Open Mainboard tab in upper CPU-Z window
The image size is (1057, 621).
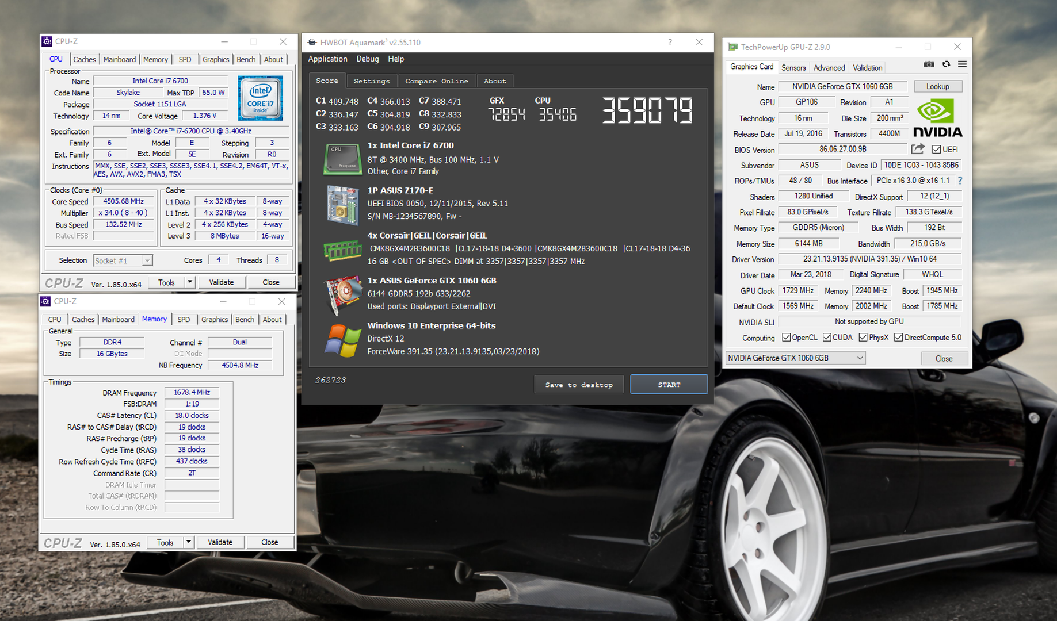coord(120,59)
